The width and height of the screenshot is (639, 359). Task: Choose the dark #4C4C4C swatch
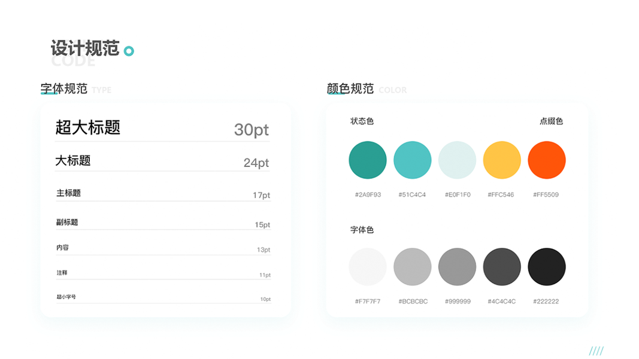pyautogui.click(x=502, y=267)
